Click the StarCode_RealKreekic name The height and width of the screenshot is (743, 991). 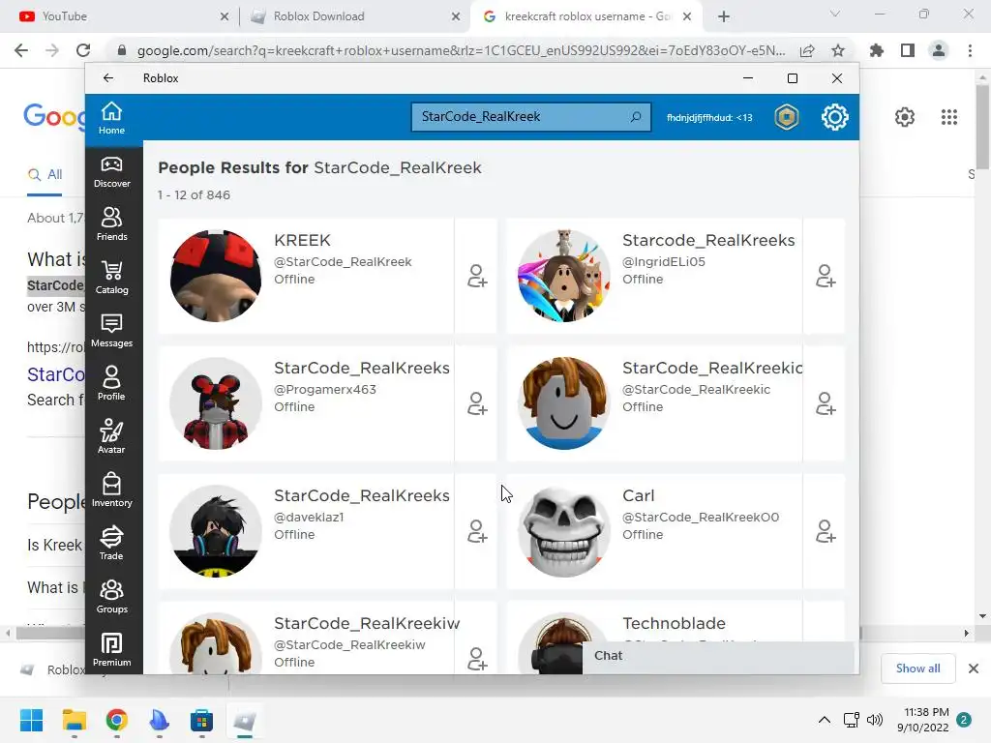pyautogui.click(x=712, y=368)
